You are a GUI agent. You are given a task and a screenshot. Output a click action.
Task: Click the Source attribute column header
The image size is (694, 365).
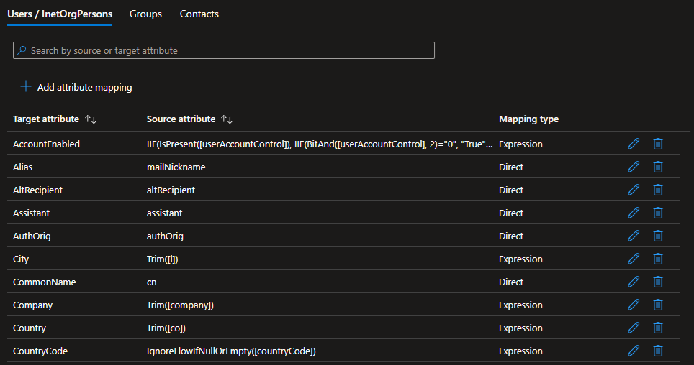pyautogui.click(x=181, y=119)
